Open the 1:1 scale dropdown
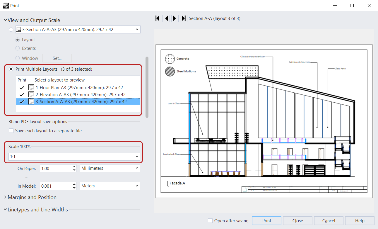Image resolution: width=378 pixels, height=229 pixels. click(136, 156)
